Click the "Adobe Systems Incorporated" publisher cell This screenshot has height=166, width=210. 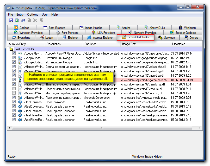[101, 54]
